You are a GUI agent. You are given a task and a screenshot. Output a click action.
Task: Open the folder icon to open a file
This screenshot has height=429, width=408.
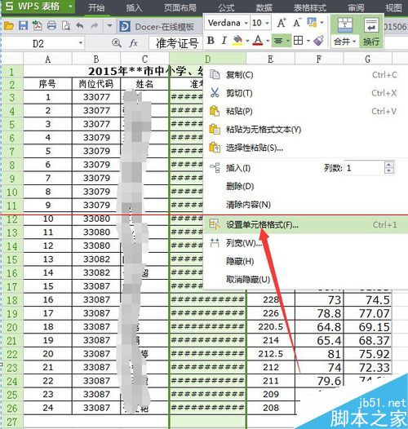click(x=9, y=26)
